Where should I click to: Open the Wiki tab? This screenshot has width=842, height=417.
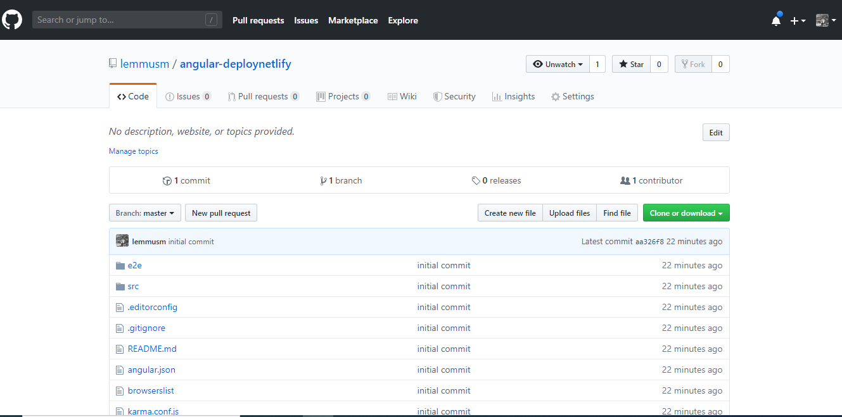tap(402, 96)
